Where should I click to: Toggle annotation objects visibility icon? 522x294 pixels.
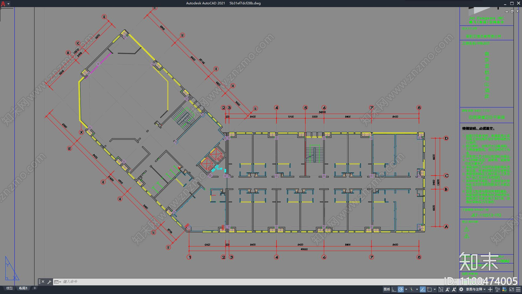(x=448, y=289)
